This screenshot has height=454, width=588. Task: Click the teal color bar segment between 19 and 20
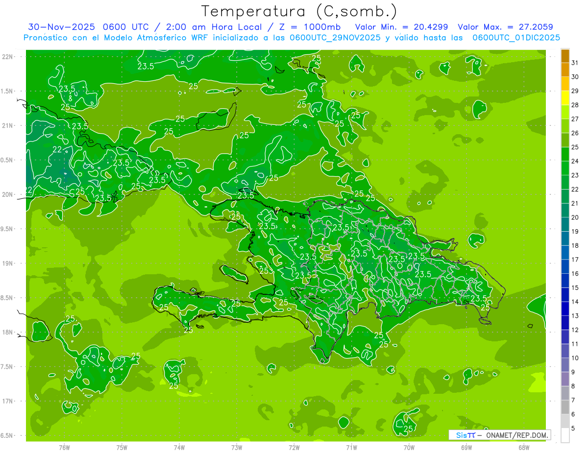565,224
